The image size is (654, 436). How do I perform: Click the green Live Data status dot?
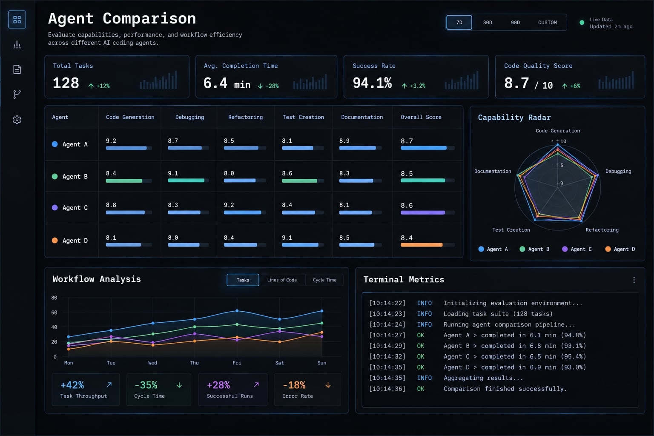coord(582,23)
